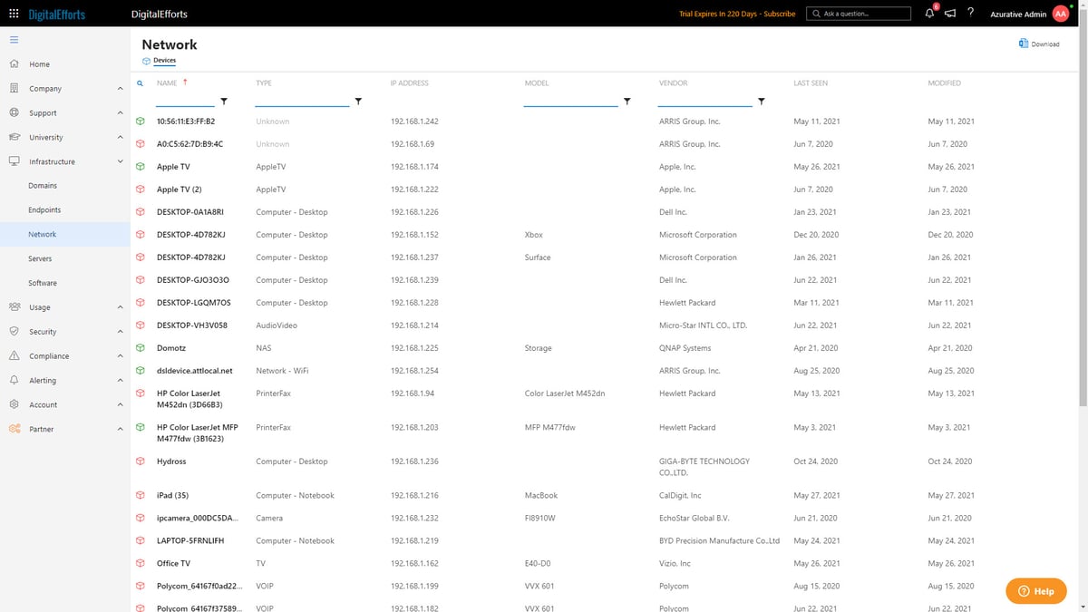
Task: Click Security shield icon in sidebar
Action: (x=14, y=332)
